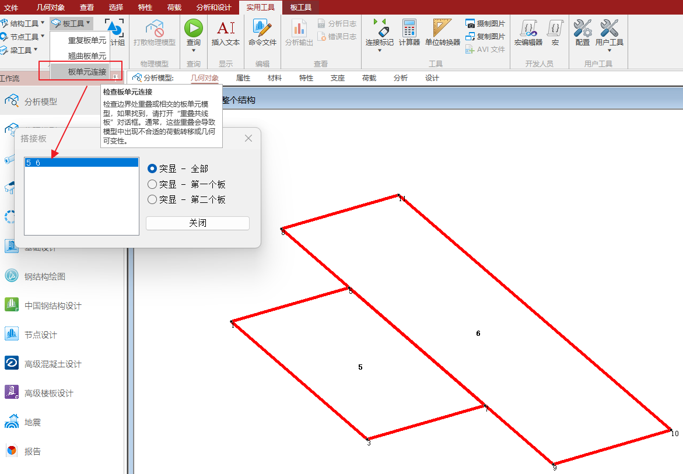The height and width of the screenshot is (474, 683).
Task: Click 摄制图片 camera icon
Action: (x=470, y=23)
